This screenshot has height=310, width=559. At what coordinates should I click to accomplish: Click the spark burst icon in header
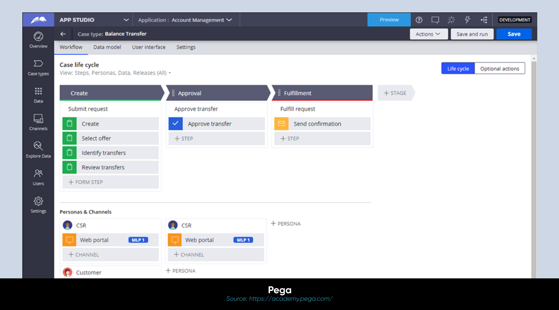pos(451,20)
